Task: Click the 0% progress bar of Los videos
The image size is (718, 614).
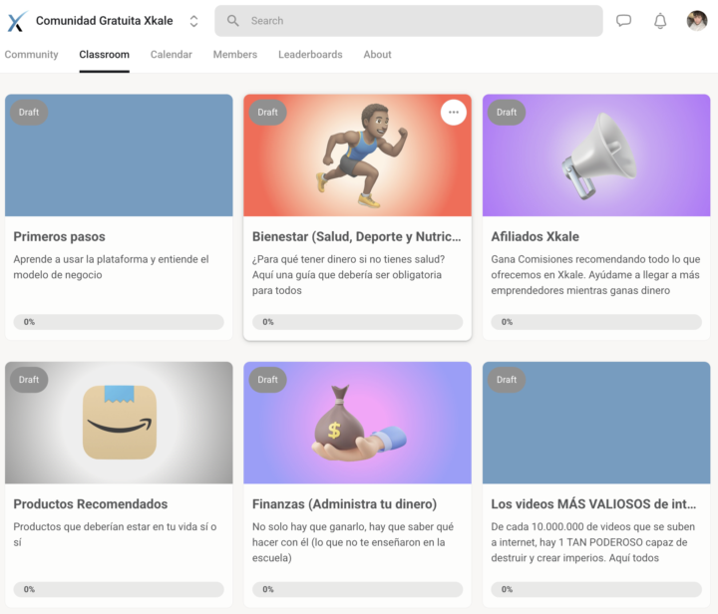Action: pos(596,589)
